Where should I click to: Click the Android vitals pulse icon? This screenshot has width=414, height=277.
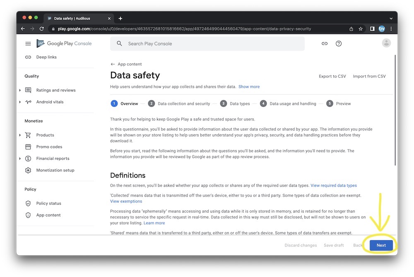pos(28,102)
